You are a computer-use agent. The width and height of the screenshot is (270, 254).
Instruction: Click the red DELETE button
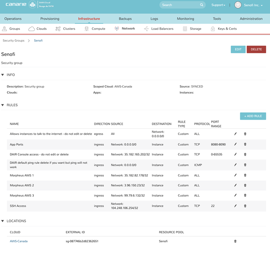tap(256, 49)
